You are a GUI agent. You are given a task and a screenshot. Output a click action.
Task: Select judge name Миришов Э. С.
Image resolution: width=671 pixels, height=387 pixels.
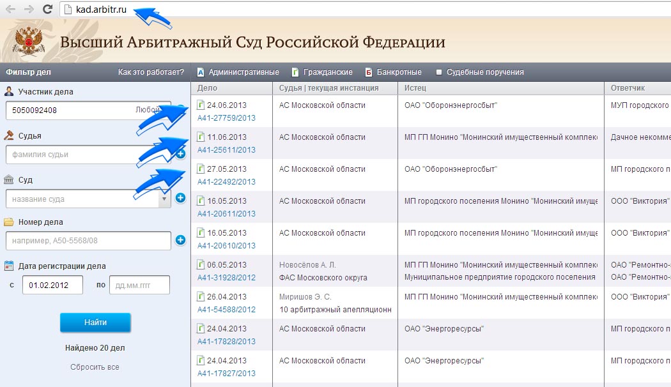305,297
